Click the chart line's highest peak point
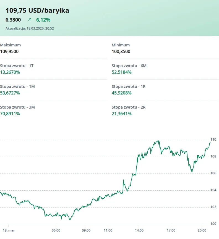 [x=158, y=141]
